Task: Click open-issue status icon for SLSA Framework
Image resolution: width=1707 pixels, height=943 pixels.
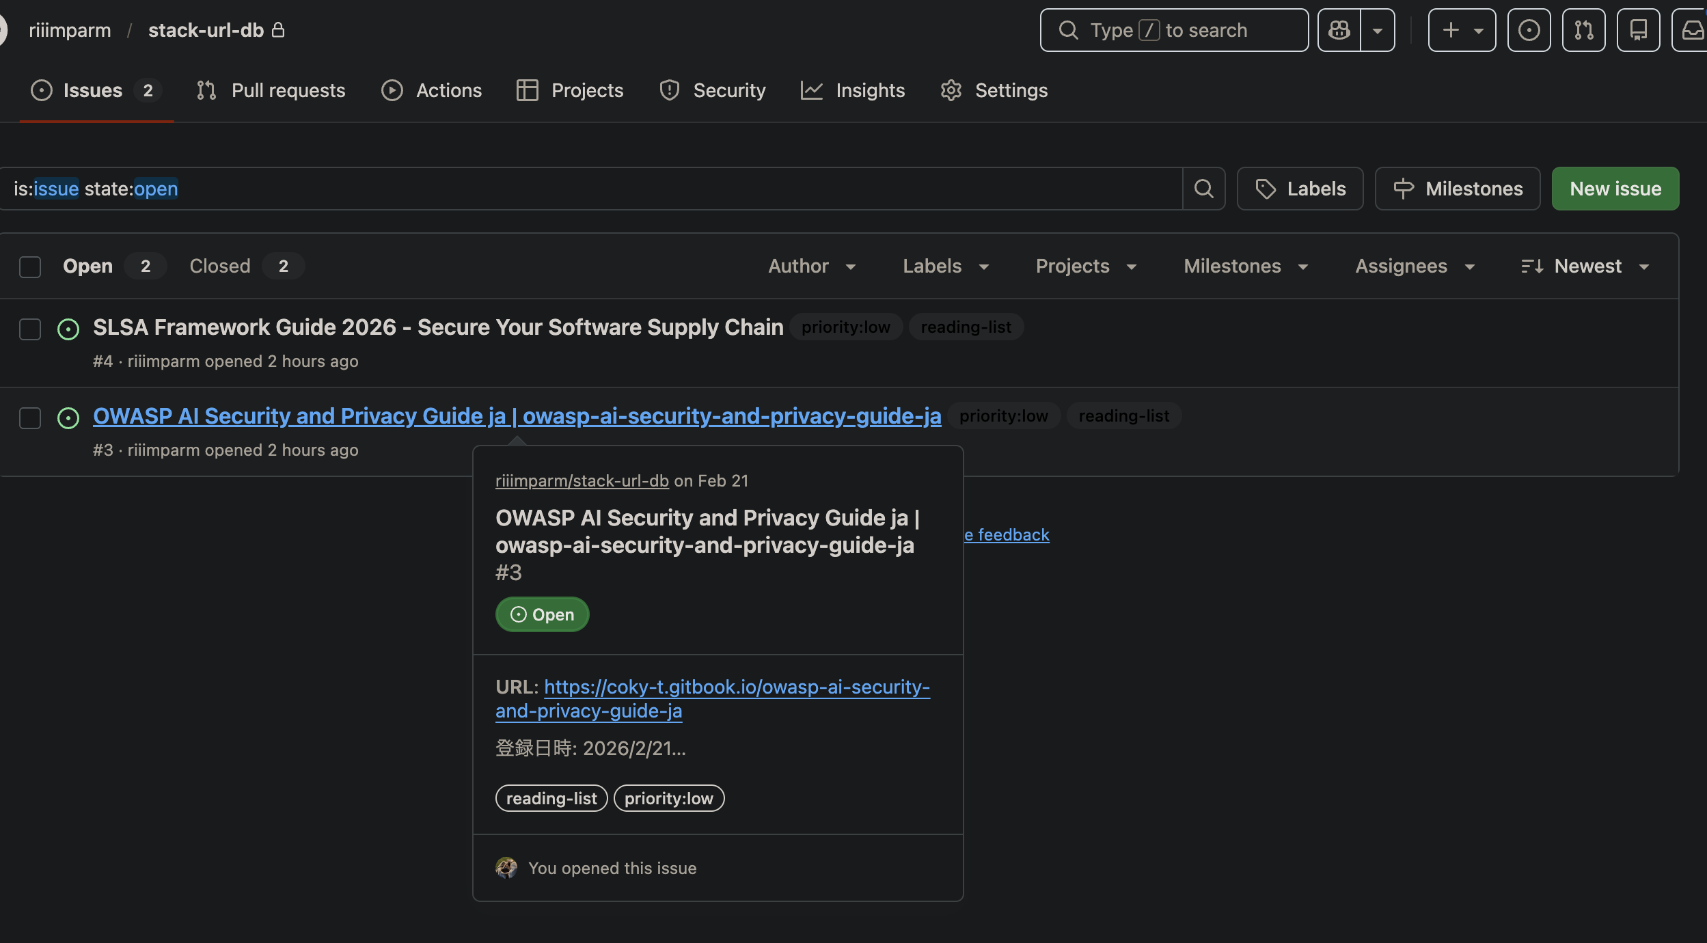Action: tap(68, 329)
